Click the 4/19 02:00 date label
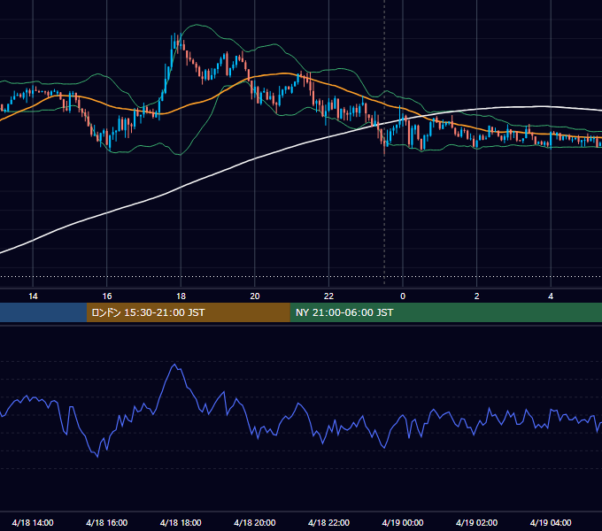This screenshot has width=602, height=531. (x=476, y=522)
